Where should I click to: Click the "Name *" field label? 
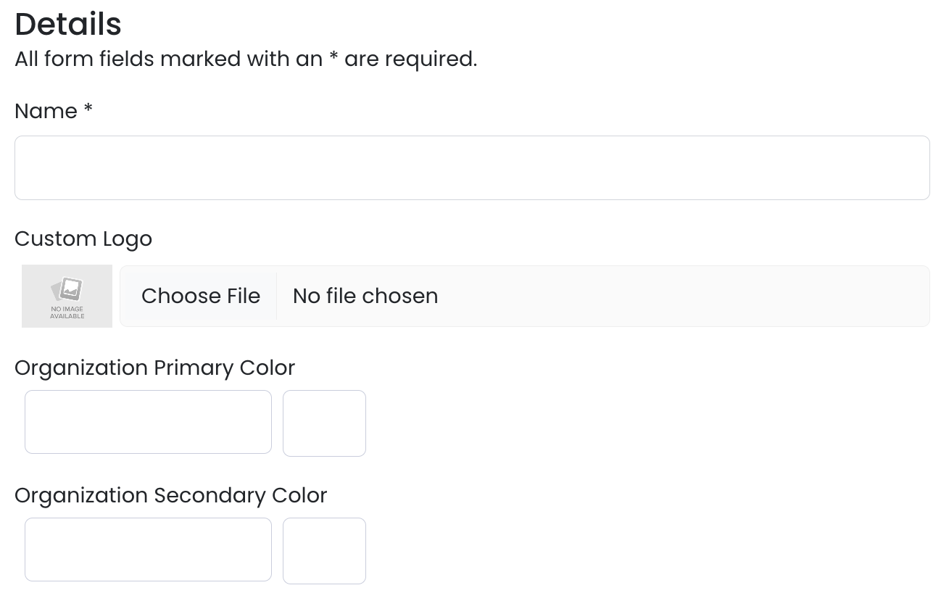46,111
